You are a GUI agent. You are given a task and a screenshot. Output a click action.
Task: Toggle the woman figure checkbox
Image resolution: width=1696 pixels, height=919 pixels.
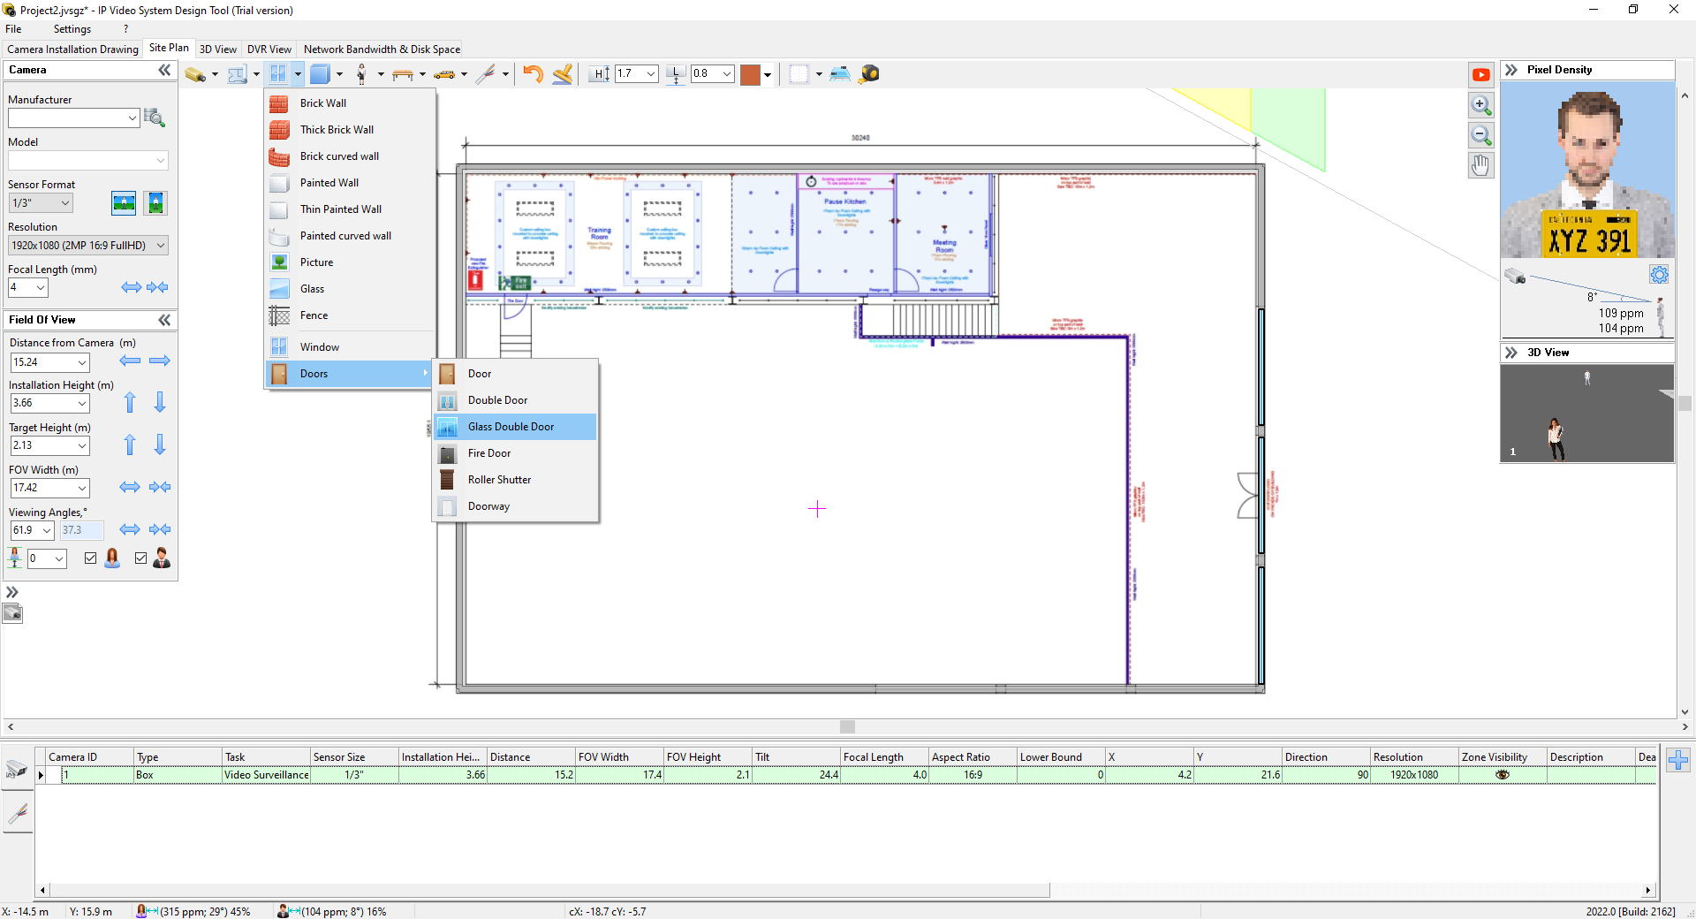pyautogui.click(x=91, y=558)
